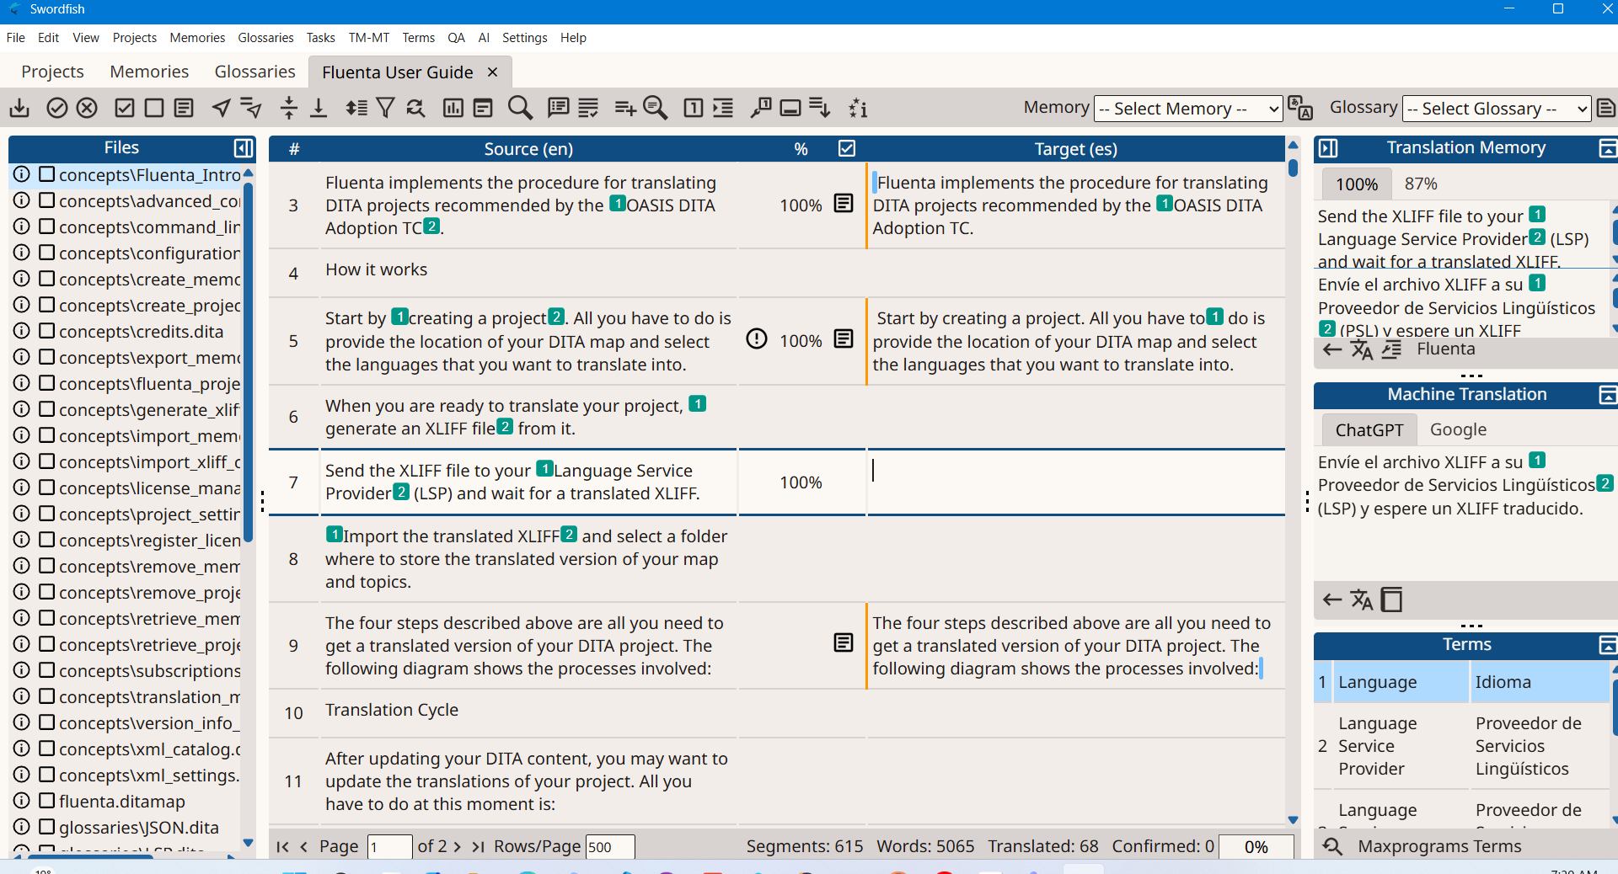
Task: Click the stars and letter i icon
Action: (858, 108)
